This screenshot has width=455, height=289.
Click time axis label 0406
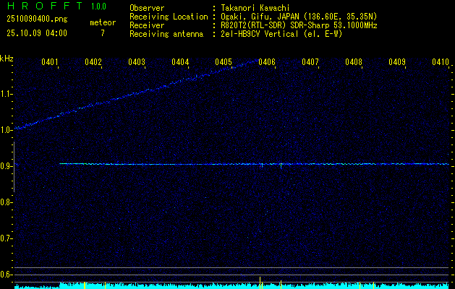267,61
